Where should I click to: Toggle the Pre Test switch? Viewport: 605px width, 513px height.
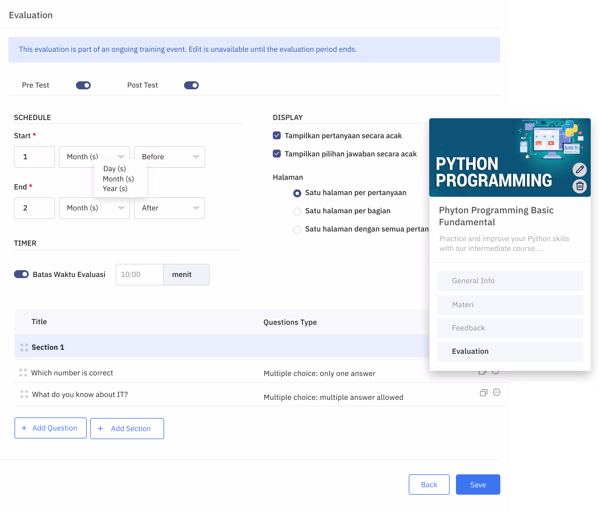point(83,85)
